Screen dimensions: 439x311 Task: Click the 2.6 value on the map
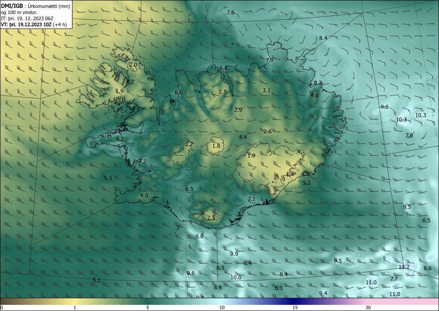point(267,132)
